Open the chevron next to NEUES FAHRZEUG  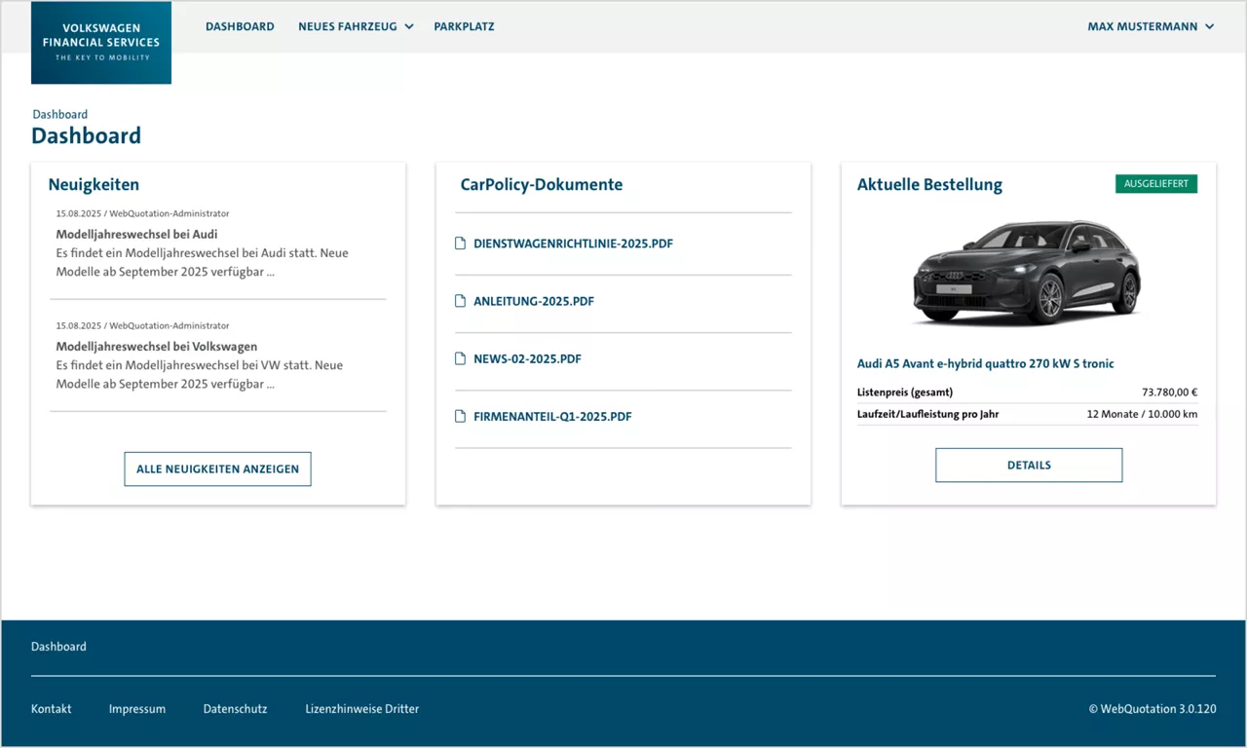410,27
